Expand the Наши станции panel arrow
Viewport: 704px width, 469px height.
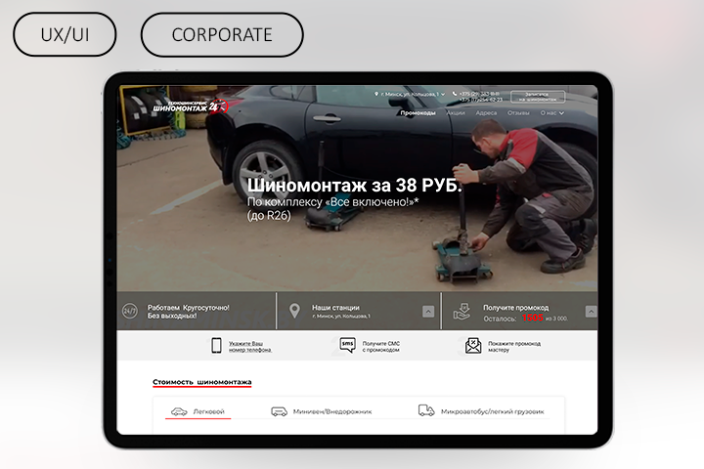[428, 312]
